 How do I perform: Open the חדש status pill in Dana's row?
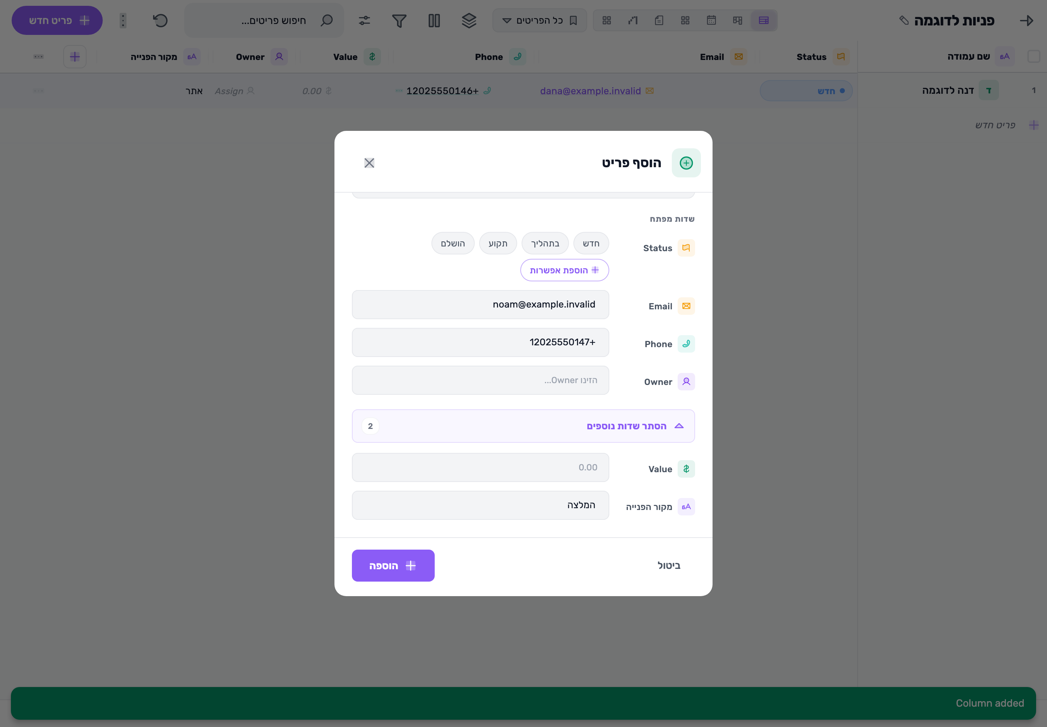click(x=806, y=91)
